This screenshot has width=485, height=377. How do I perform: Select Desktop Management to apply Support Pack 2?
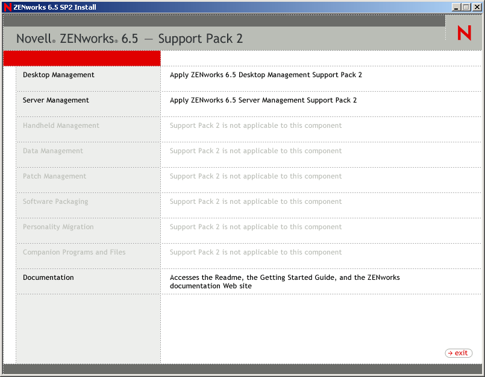point(58,75)
